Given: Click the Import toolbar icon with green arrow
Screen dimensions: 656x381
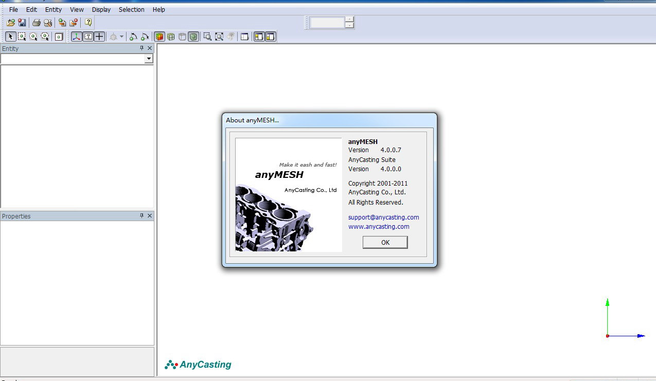Looking at the screenshot, I should pyautogui.click(x=62, y=23).
